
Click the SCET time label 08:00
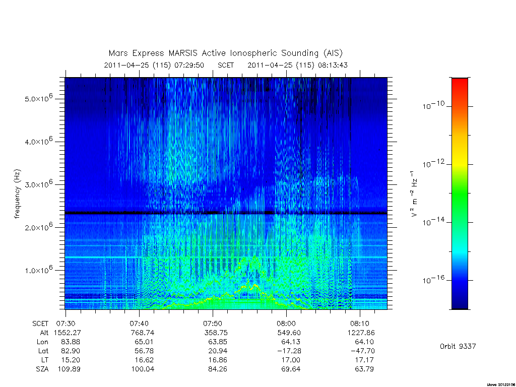click(x=286, y=324)
